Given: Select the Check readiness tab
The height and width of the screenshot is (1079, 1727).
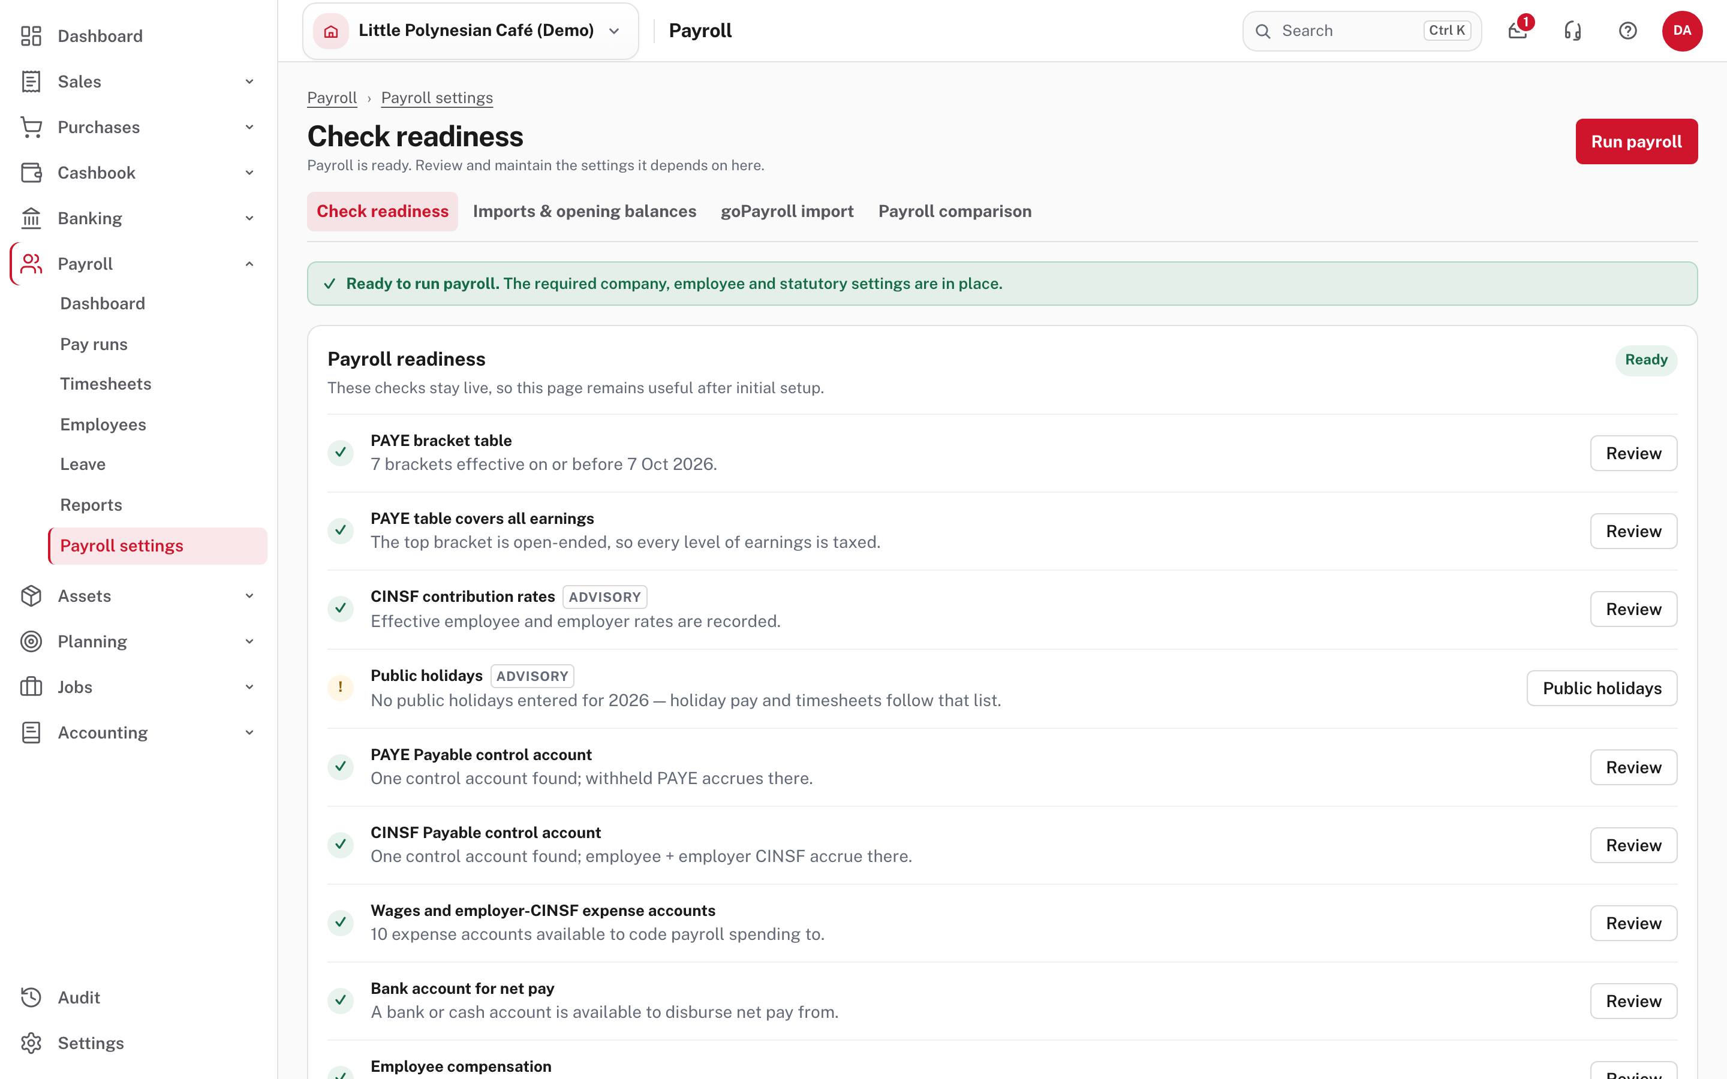Looking at the screenshot, I should click(383, 211).
